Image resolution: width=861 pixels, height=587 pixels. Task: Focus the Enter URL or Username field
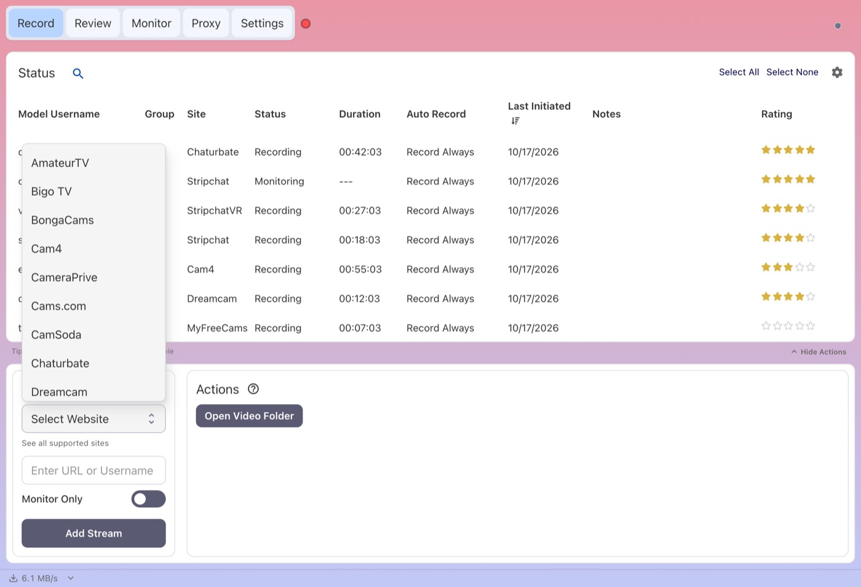coord(93,470)
